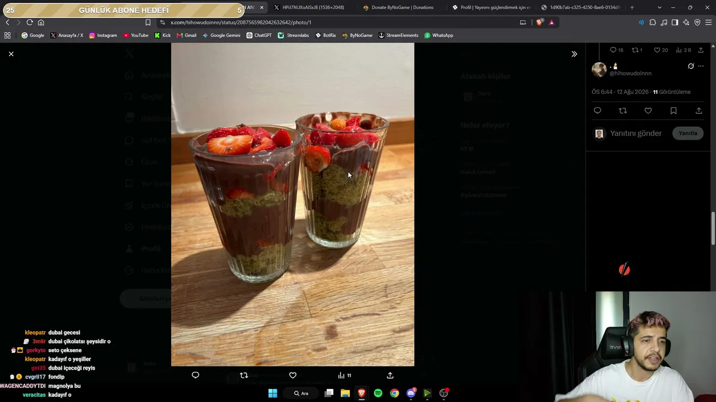Open the WhatsApp bookmark

[439, 35]
